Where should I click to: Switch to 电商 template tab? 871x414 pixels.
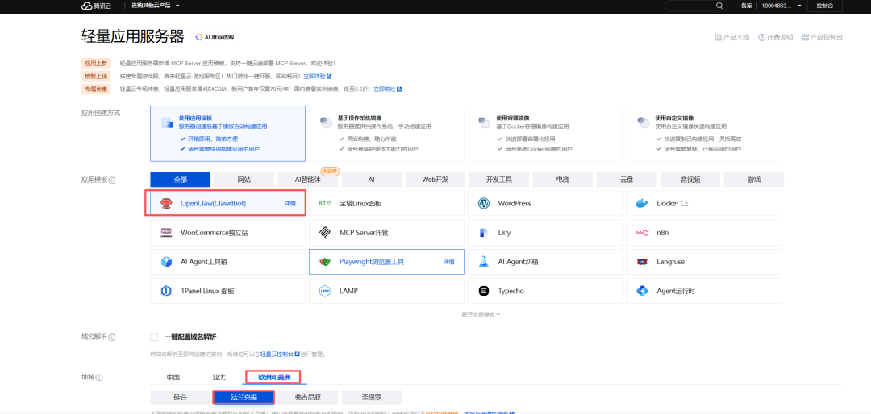563,180
